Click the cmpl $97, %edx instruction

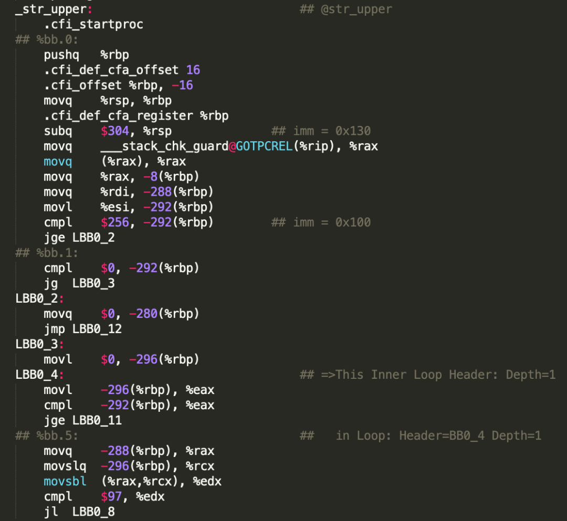(104, 497)
